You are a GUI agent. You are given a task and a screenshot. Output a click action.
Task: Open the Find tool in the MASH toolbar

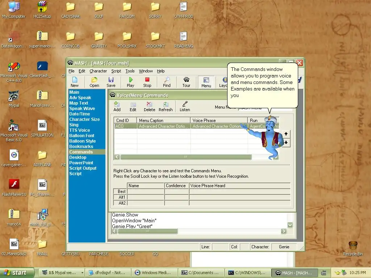(167, 82)
